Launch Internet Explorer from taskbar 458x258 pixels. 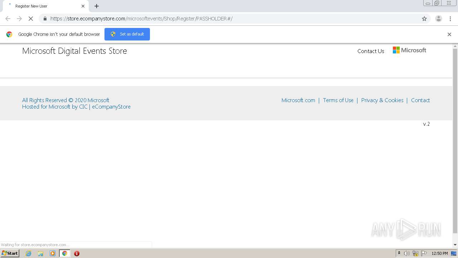(29, 253)
